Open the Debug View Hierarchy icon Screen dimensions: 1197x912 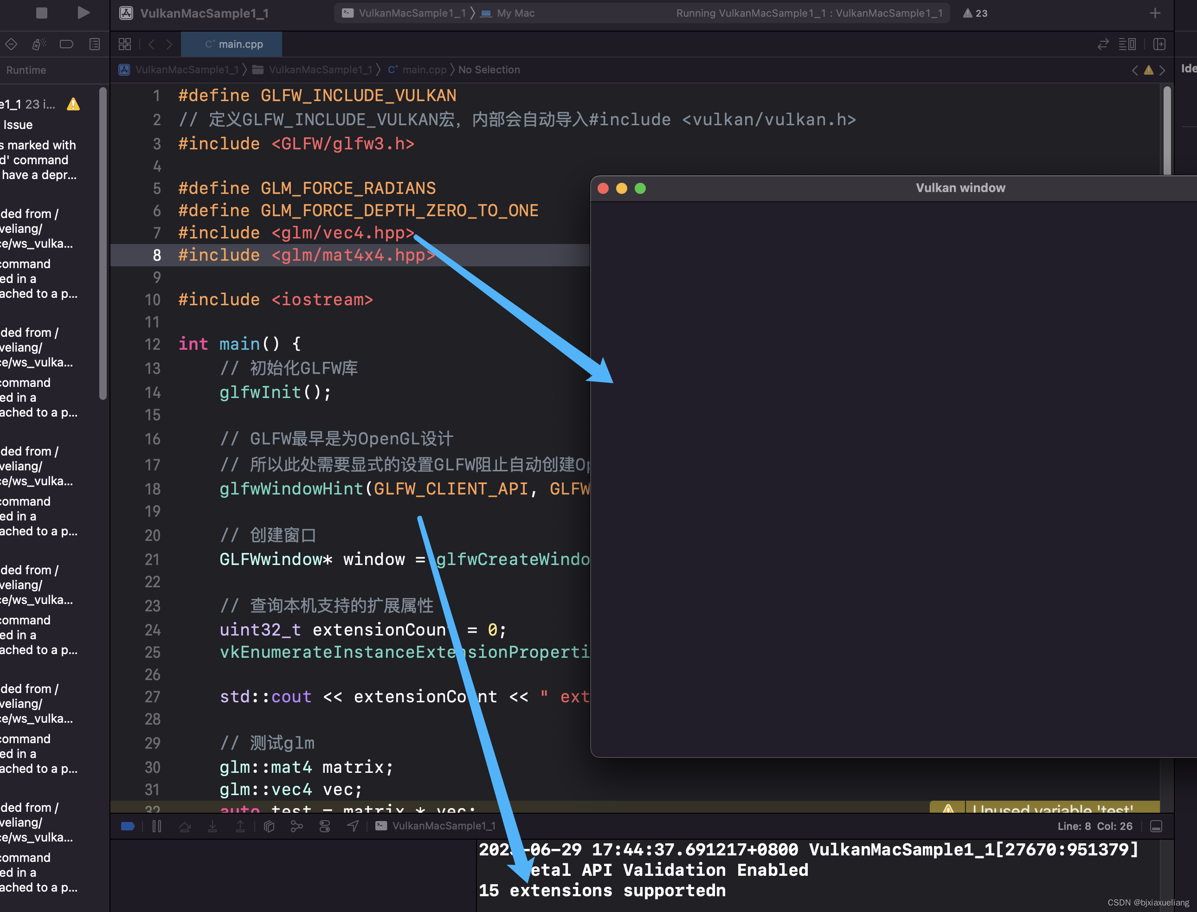click(x=269, y=826)
